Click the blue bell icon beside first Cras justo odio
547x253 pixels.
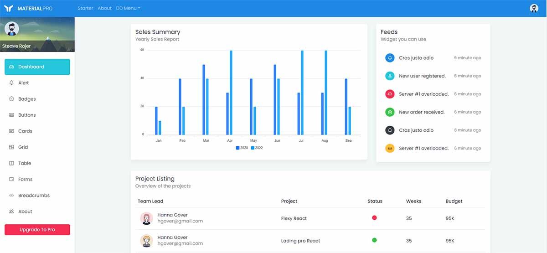click(x=390, y=58)
